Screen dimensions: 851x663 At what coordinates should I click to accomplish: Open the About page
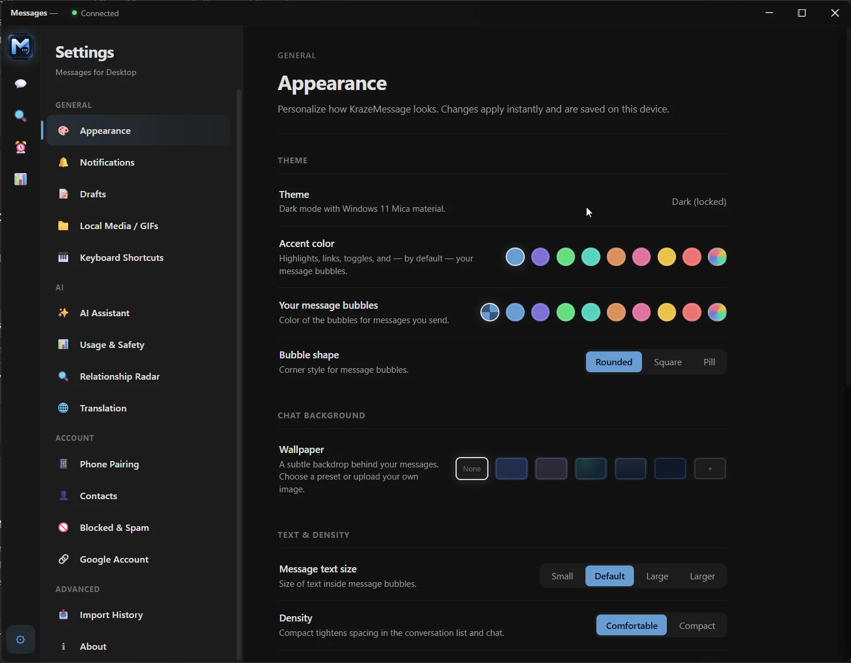tap(138, 646)
